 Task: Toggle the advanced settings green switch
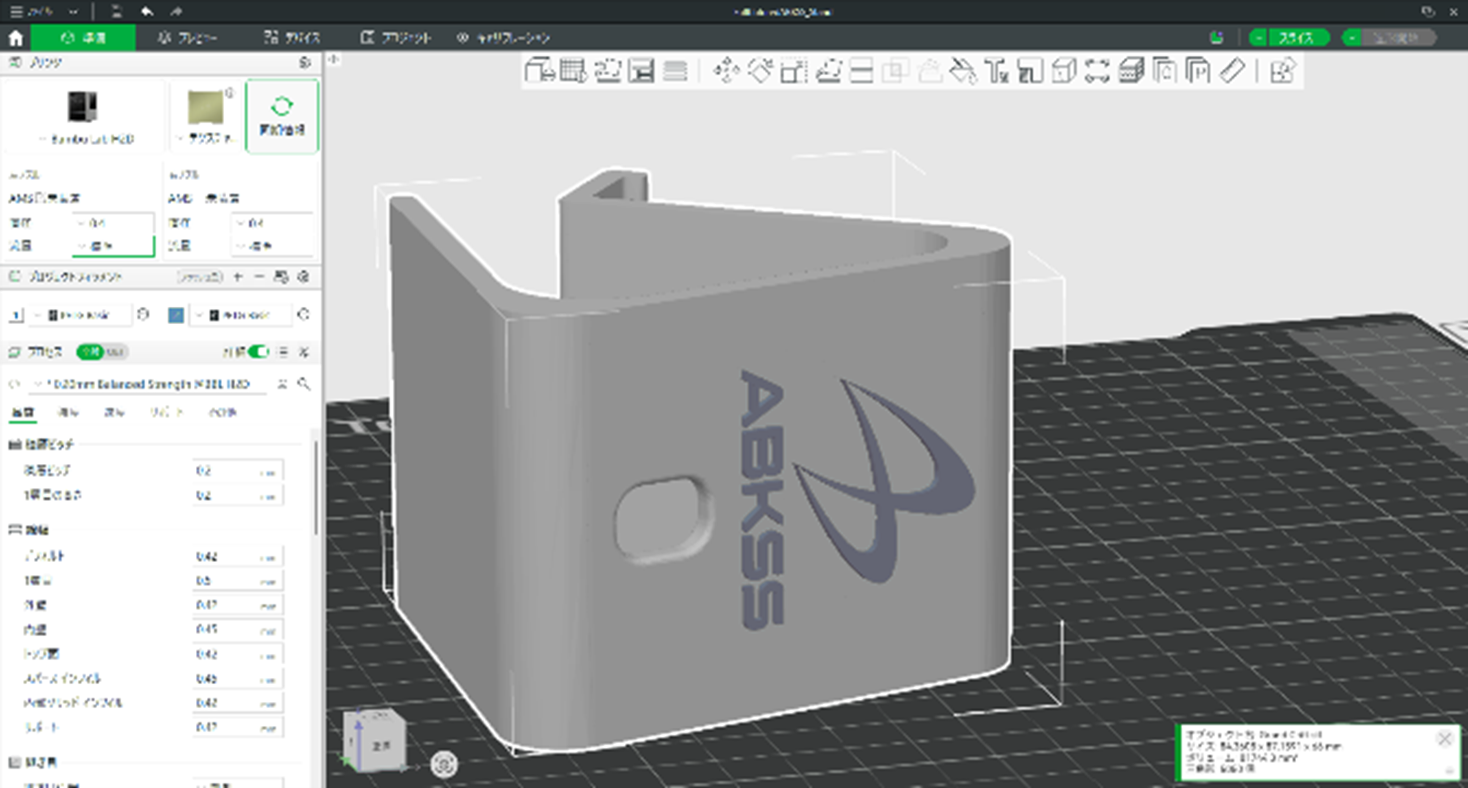[x=258, y=352]
